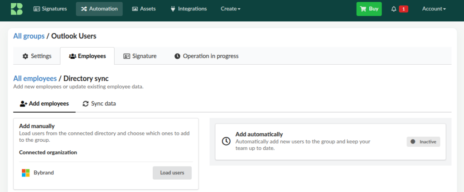Toggle the Inactive status for Add automatically
The height and width of the screenshot is (192, 464).
424,142
